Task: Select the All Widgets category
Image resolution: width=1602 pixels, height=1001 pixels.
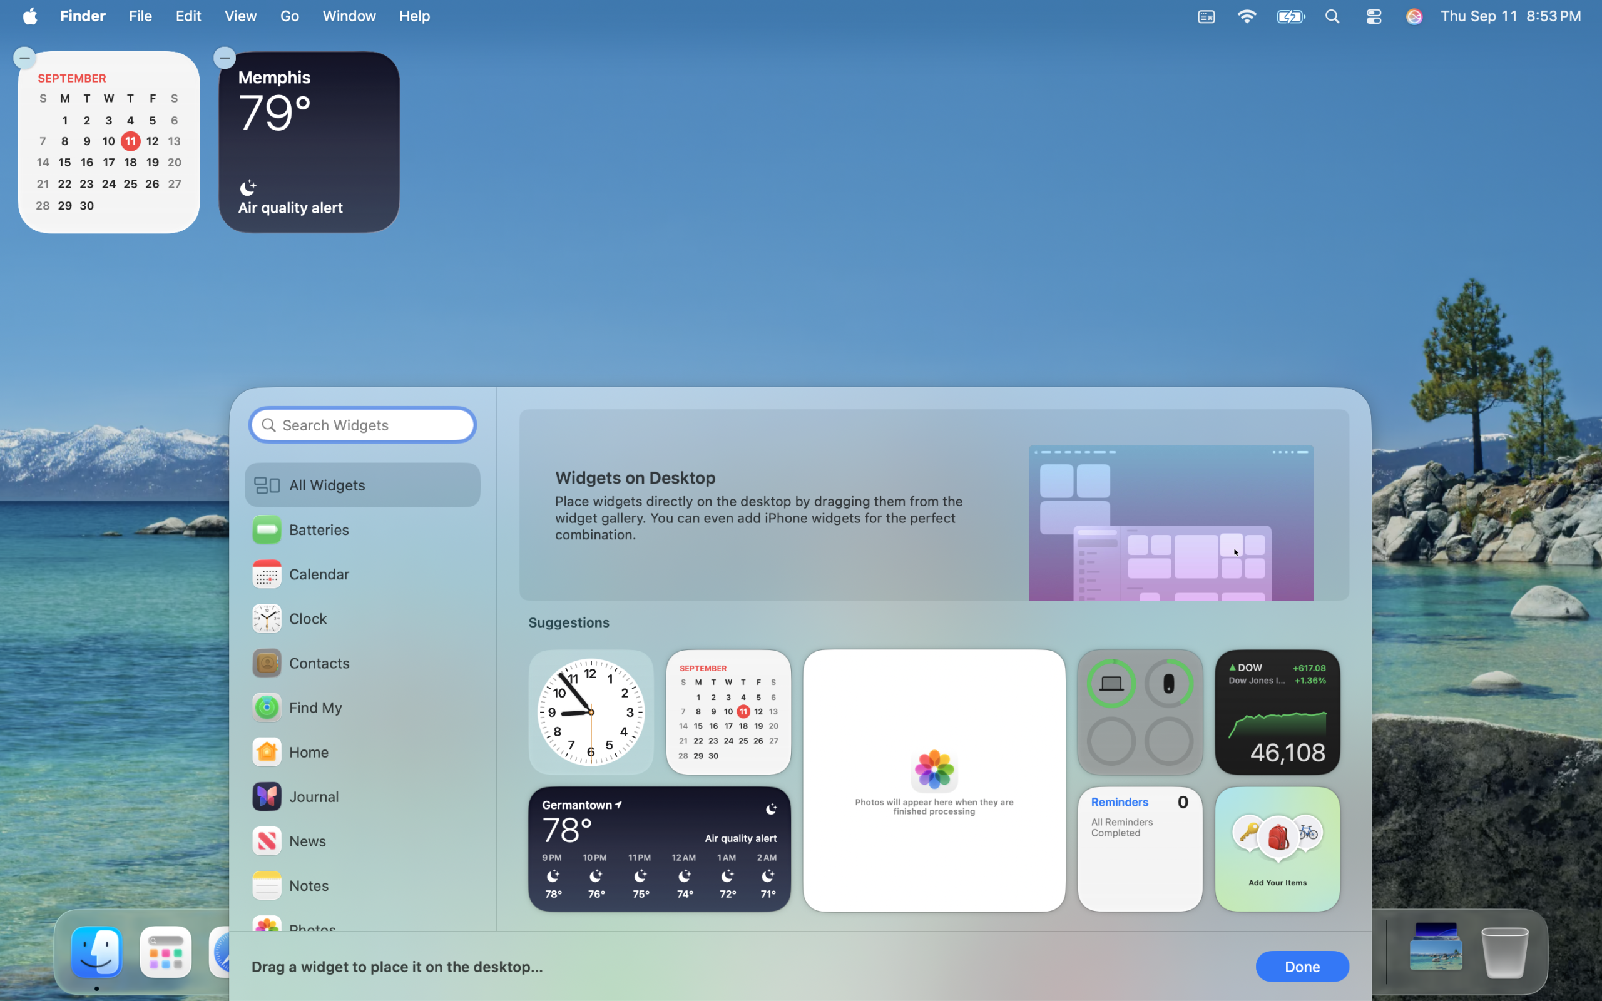Action: pyautogui.click(x=362, y=485)
